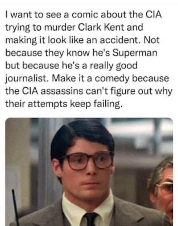Image resolution: width=178 pixels, height=226 pixels.
Task: Click the last line "their attempts keep failing"
Action: coord(64,104)
